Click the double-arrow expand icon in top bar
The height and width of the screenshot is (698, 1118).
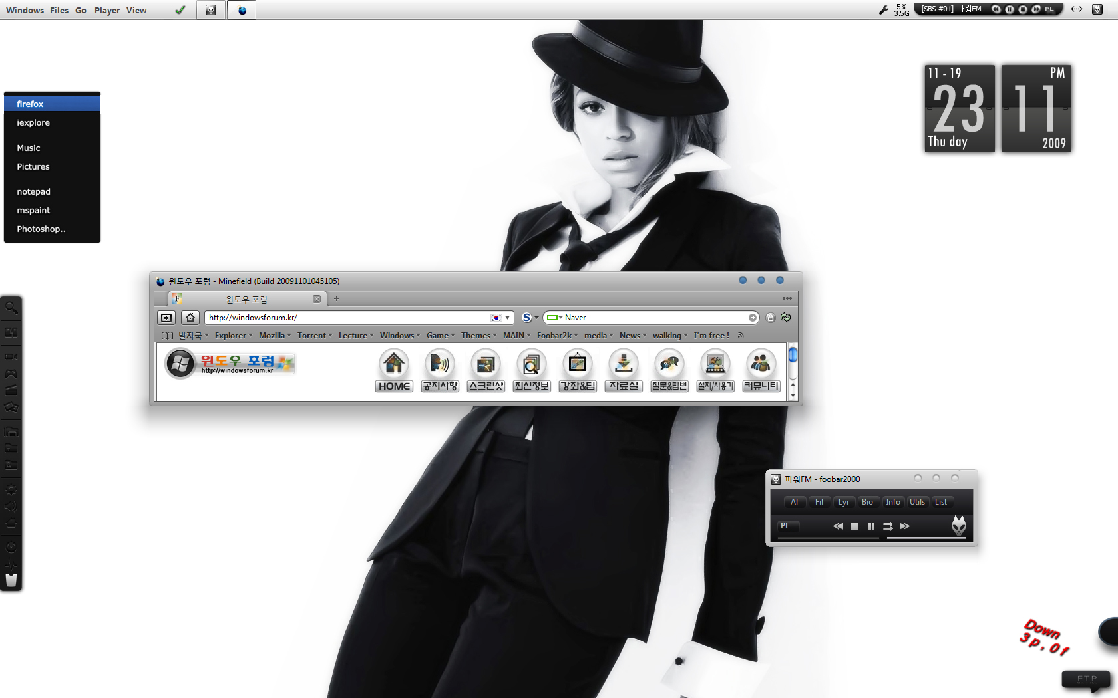tap(1077, 9)
